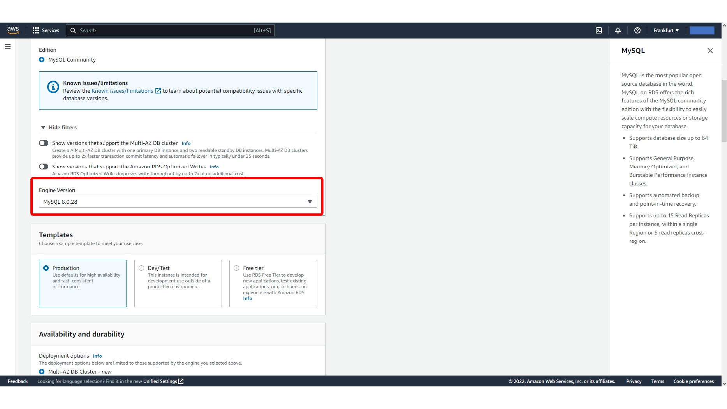727x409 pixels.
Task: Open the Services grid menu
Action: (x=36, y=30)
